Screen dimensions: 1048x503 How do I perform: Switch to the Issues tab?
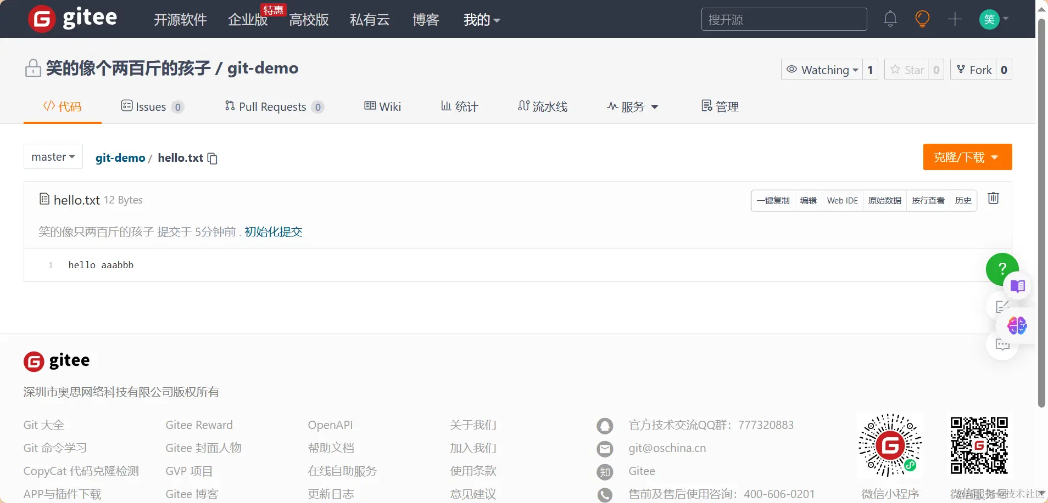[x=152, y=106]
